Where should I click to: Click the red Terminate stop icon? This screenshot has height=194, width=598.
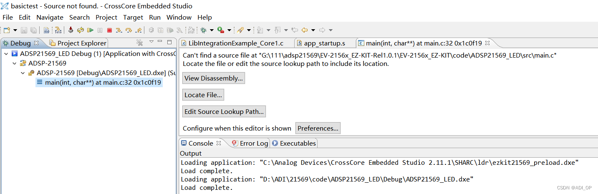coord(109,30)
